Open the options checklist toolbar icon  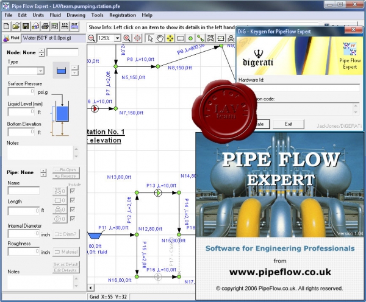[55, 26]
